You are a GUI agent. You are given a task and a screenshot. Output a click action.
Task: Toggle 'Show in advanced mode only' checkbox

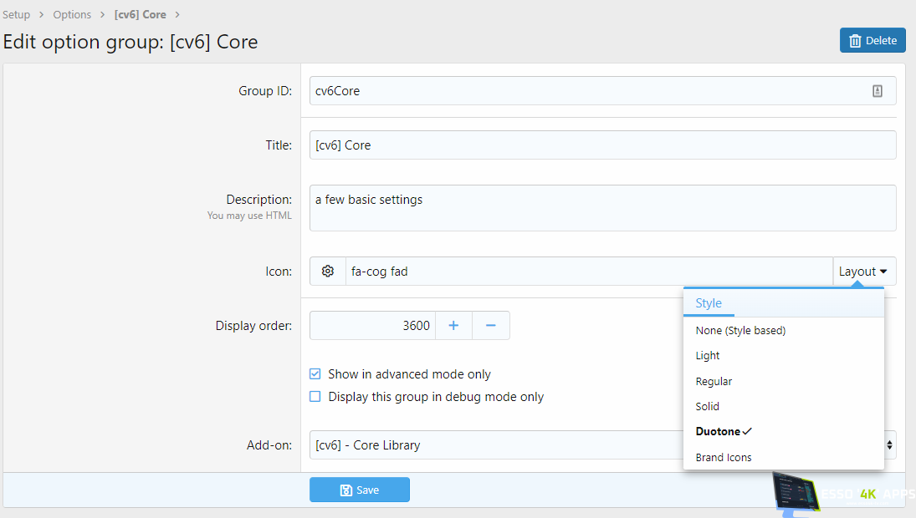pyautogui.click(x=315, y=374)
